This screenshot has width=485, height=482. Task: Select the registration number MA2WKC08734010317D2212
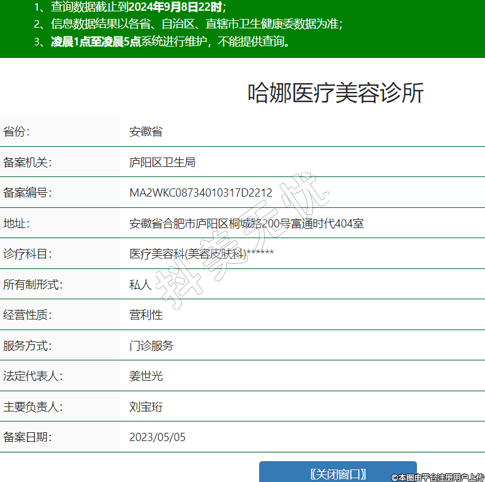tap(201, 193)
